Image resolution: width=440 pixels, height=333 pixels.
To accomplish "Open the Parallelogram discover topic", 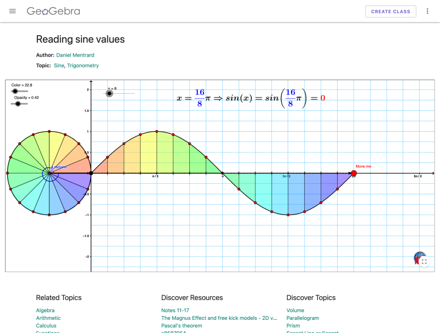I will point(302,318).
